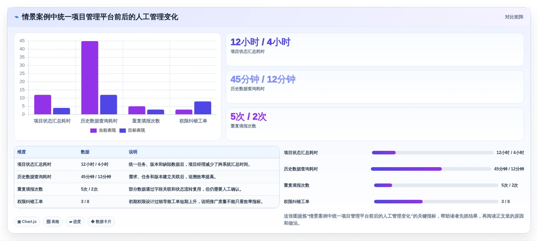The height and width of the screenshot is (241, 538).
Task: Click the 权限纠错工单 progress bar
Action: 436,202
